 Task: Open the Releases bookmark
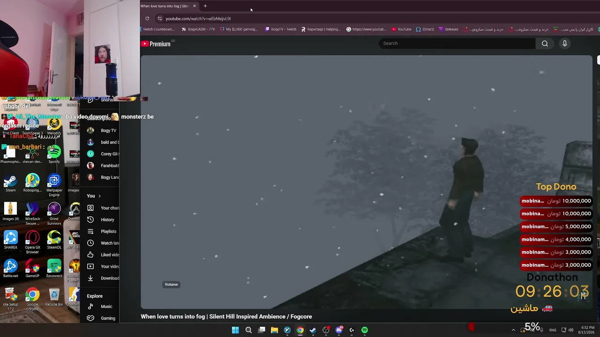tap(449, 29)
